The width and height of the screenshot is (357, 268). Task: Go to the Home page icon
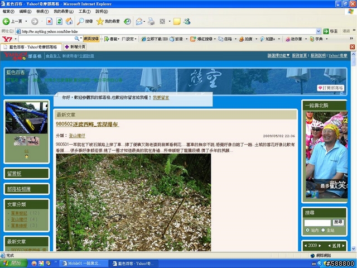(69, 21)
